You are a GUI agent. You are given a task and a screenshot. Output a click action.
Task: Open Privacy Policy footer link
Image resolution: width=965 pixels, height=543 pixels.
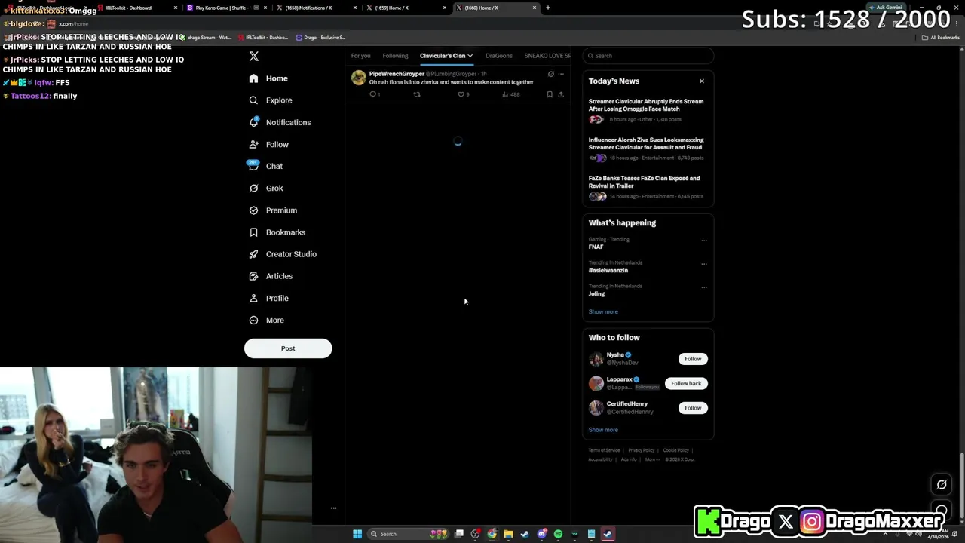[642, 450]
